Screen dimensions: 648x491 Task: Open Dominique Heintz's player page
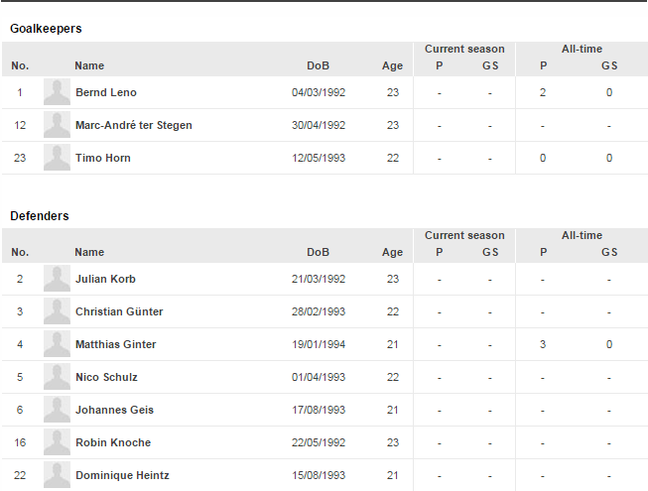click(x=122, y=475)
